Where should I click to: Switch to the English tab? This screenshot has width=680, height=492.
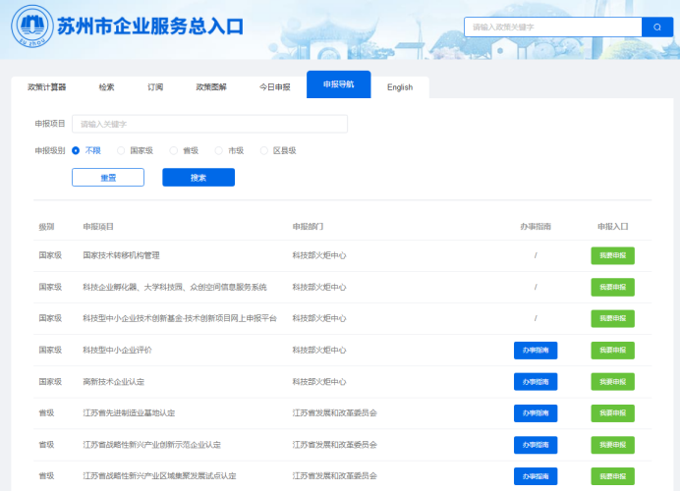tap(400, 86)
